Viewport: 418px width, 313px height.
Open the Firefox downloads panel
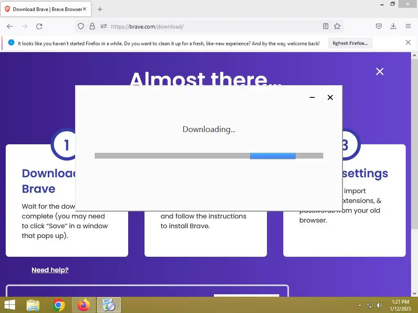pyautogui.click(x=393, y=26)
